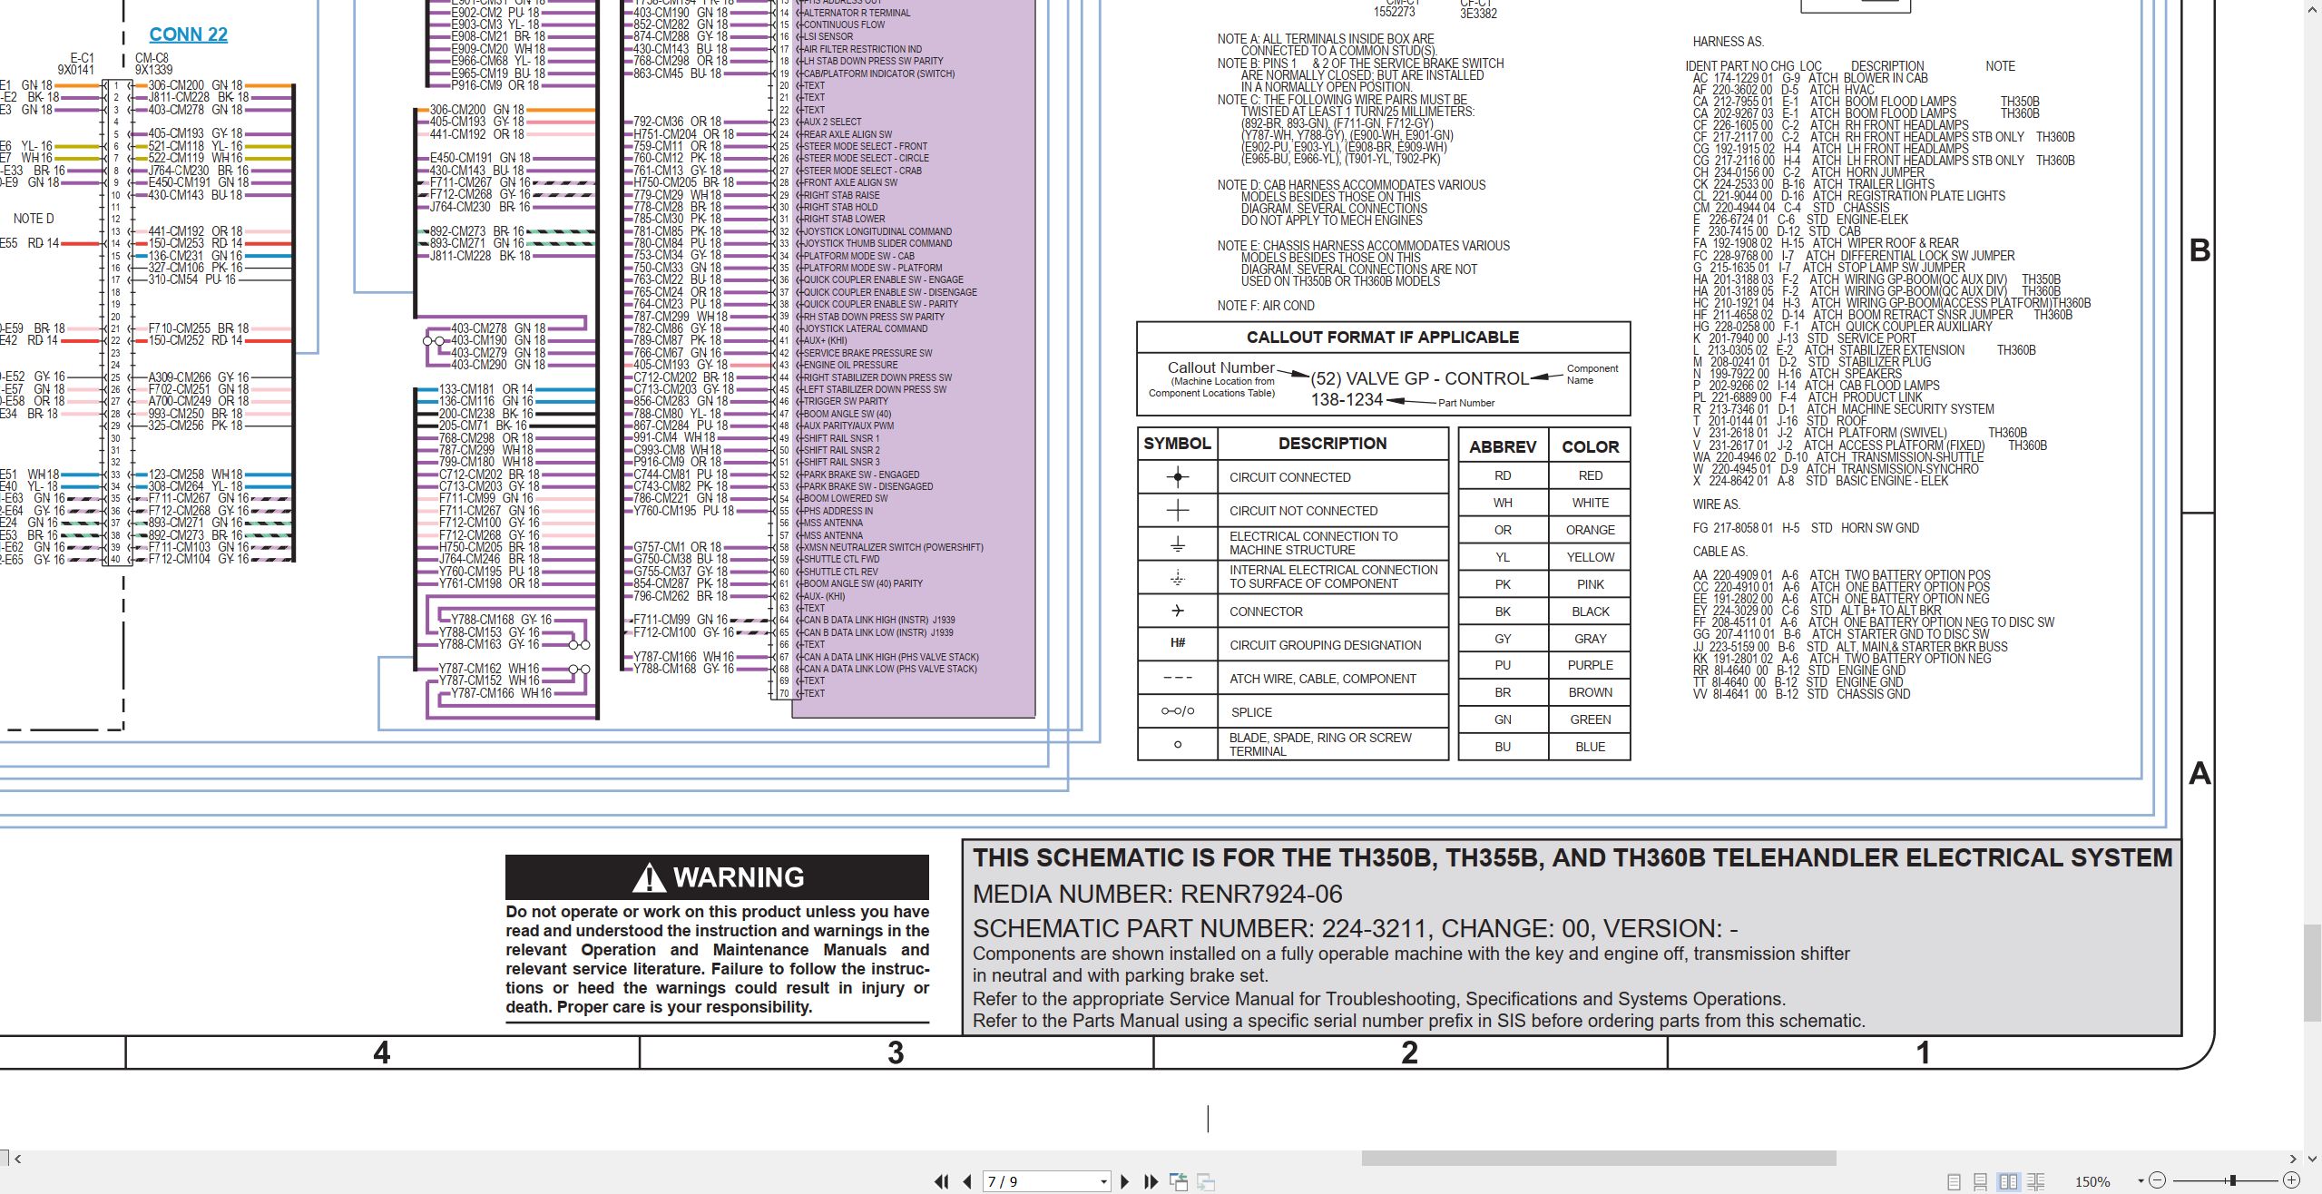Click the CABLE AS. heading
Viewport: 2322px width, 1194px height.
click(1719, 552)
